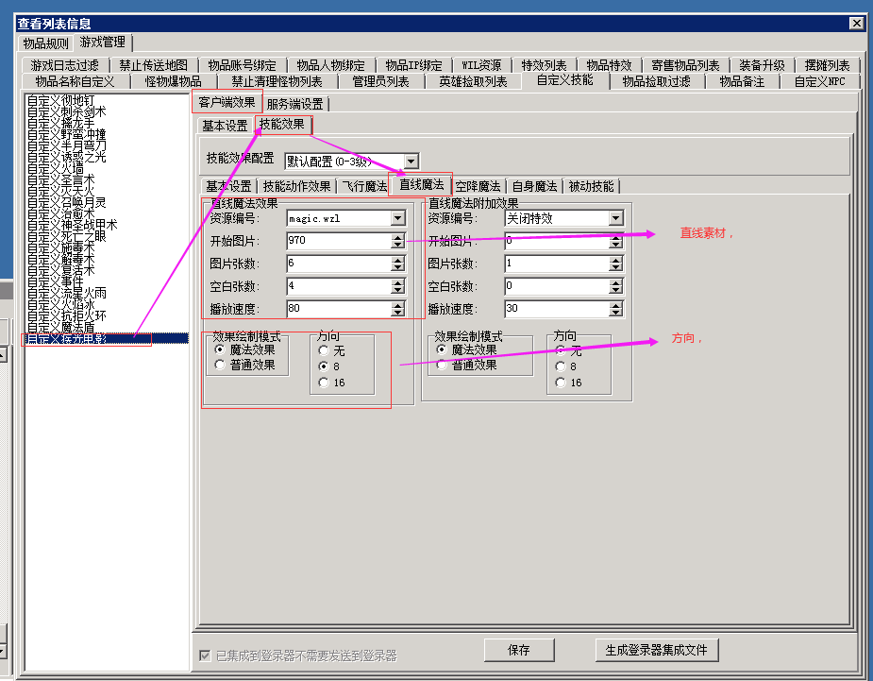The width and height of the screenshot is (873, 681).
Task: Switch to the 空降魔法 tab
Action: click(x=478, y=186)
